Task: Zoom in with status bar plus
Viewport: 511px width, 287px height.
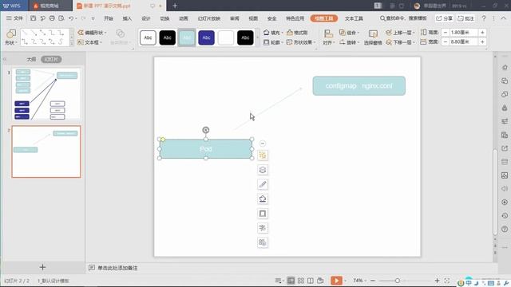Action: [x=437, y=281]
